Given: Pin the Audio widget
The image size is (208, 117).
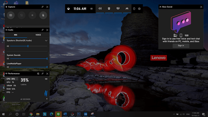Looking at the screenshot, I should [x=43, y=30].
